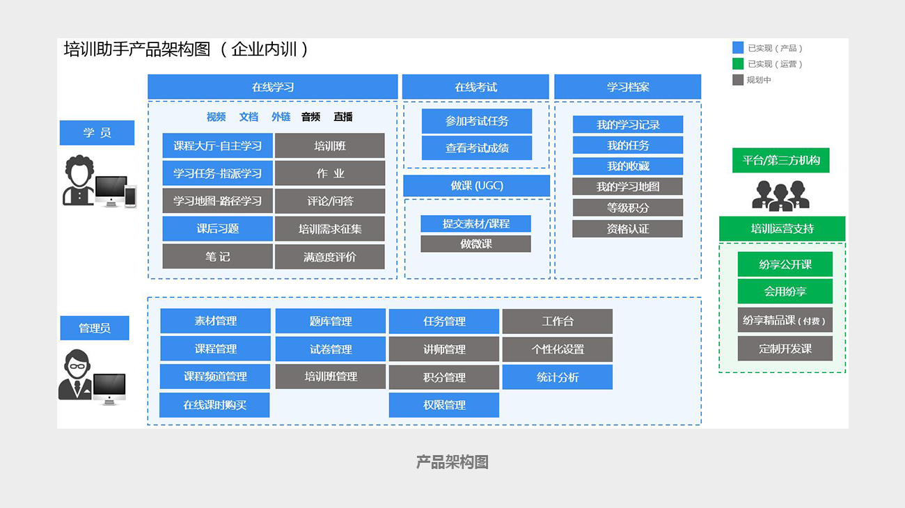This screenshot has height=508, width=905.
Task: Open 我的收藏 block
Action: coord(628,166)
